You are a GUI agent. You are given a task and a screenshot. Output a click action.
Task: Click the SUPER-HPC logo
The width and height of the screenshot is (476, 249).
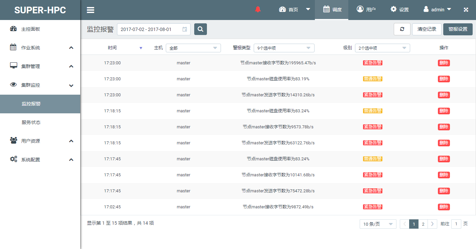pos(40,10)
